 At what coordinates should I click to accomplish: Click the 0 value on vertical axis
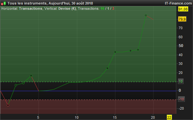pos(180,90)
